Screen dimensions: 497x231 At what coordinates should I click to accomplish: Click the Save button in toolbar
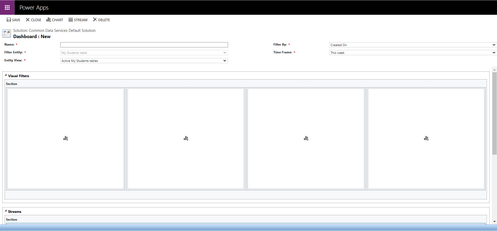[x=13, y=20]
